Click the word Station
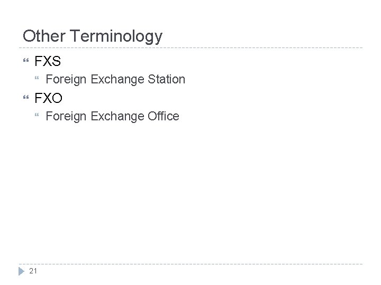Image resolution: width=381 pixels, height=285 pixels. click(x=166, y=80)
